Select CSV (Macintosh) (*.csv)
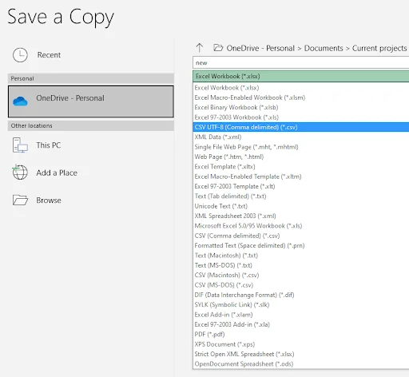 301,275
